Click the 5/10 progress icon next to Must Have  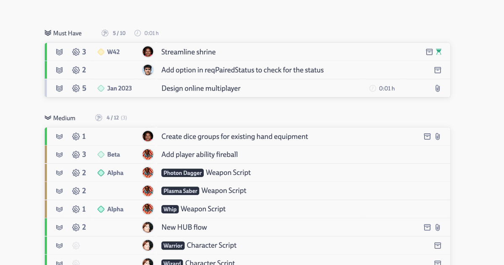point(105,33)
